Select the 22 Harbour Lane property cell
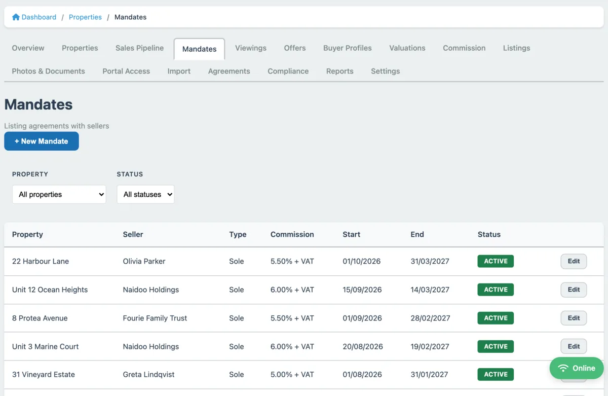Image resolution: width=608 pixels, height=396 pixels. tap(41, 262)
